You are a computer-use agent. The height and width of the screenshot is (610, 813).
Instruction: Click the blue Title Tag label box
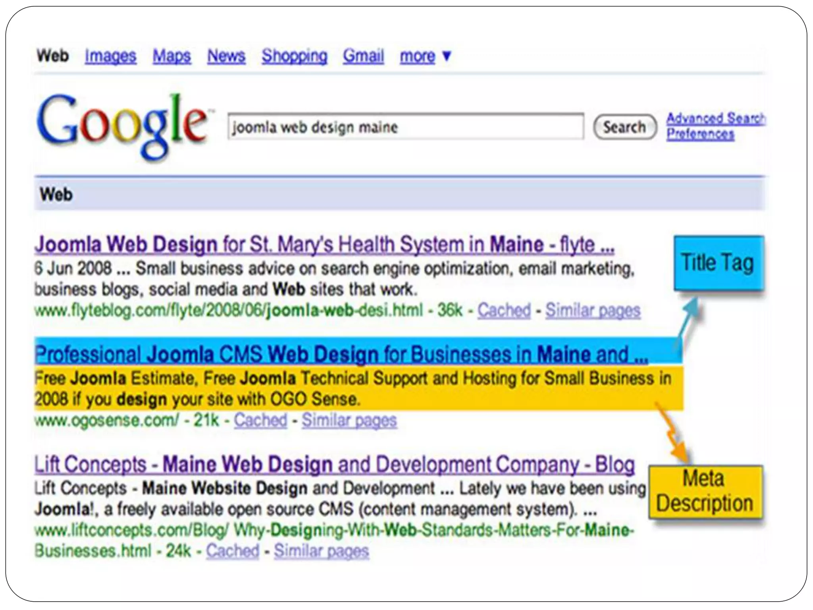coord(719,263)
